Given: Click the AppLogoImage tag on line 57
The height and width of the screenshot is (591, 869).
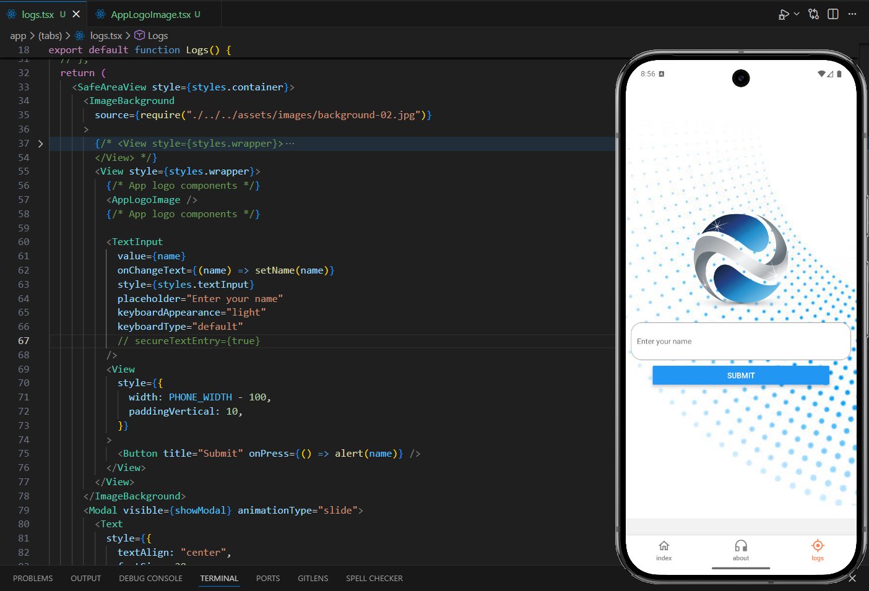Looking at the screenshot, I should [x=146, y=200].
